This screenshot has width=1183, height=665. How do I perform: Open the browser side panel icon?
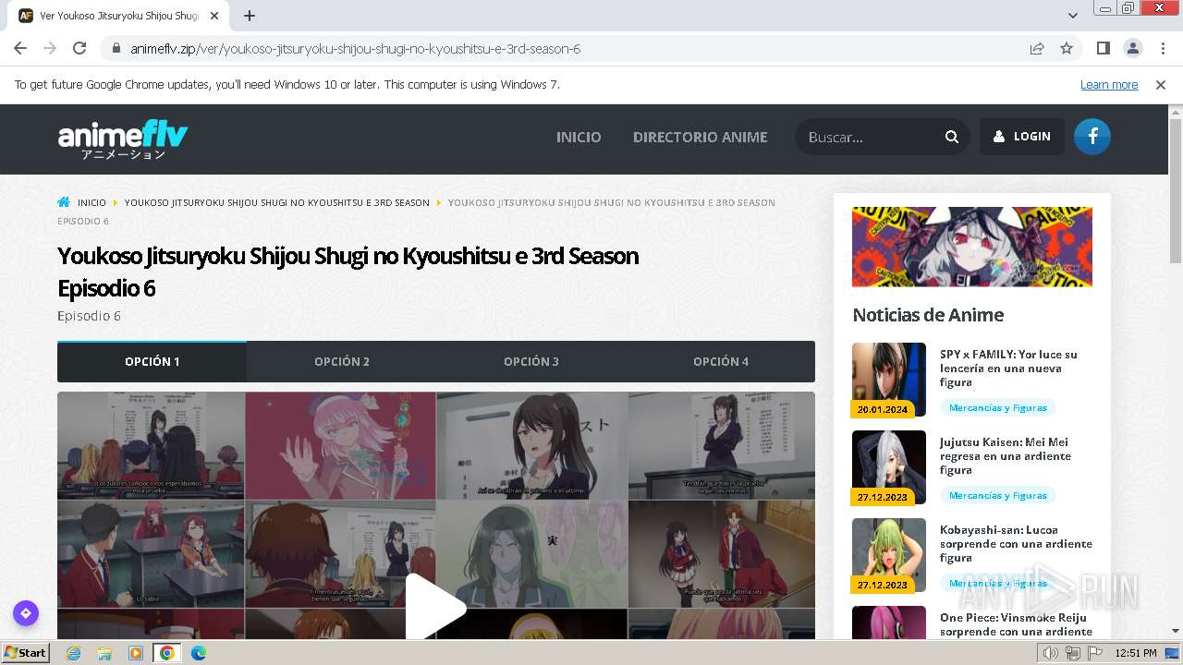[x=1103, y=48]
